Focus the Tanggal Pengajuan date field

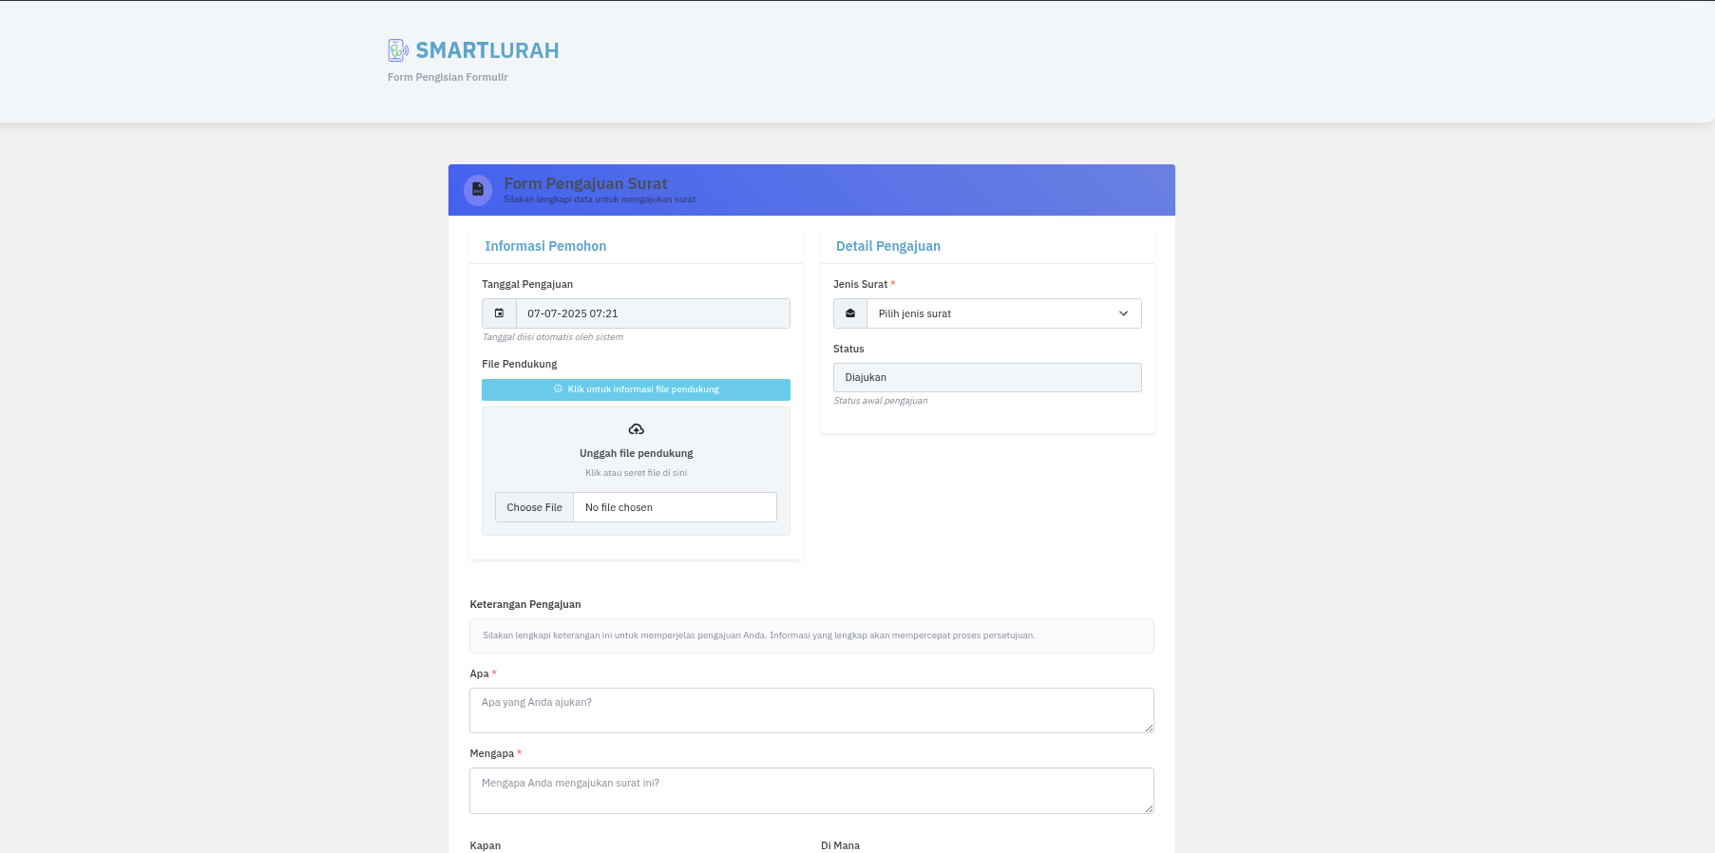[652, 313]
